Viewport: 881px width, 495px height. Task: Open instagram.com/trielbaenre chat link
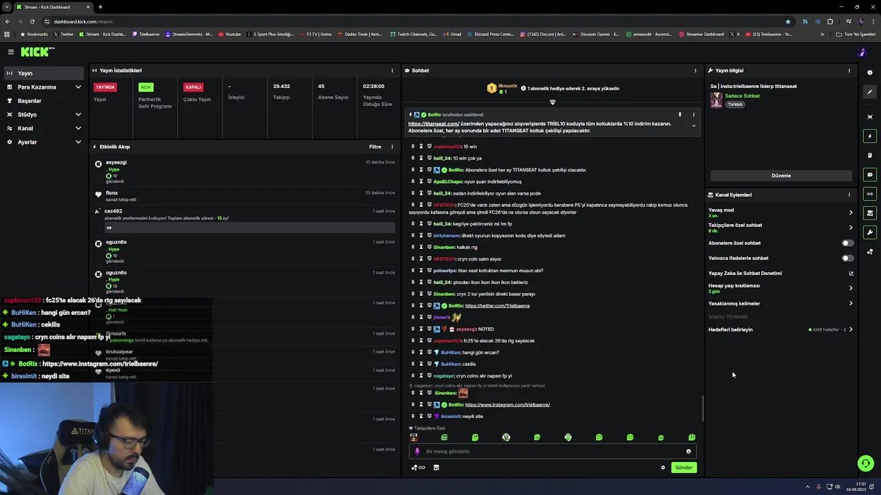click(x=507, y=404)
